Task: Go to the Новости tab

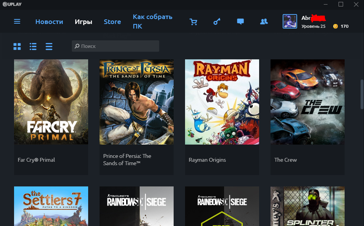Action: pyautogui.click(x=49, y=22)
